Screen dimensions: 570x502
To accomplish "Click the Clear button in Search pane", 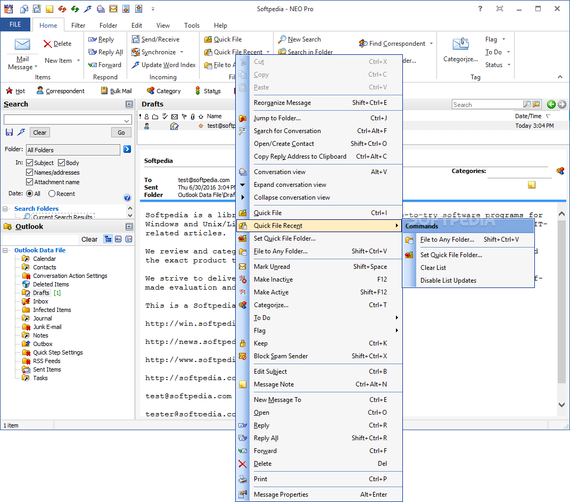I will tap(40, 133).
